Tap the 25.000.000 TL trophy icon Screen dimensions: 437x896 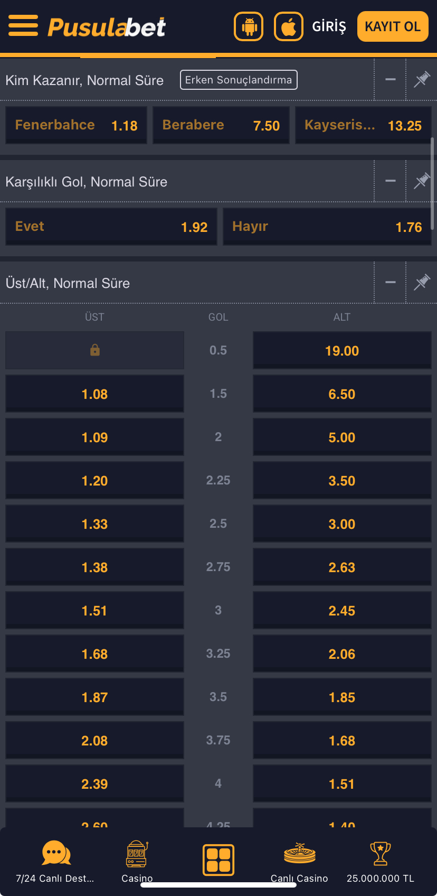click(x=380, y=854)
